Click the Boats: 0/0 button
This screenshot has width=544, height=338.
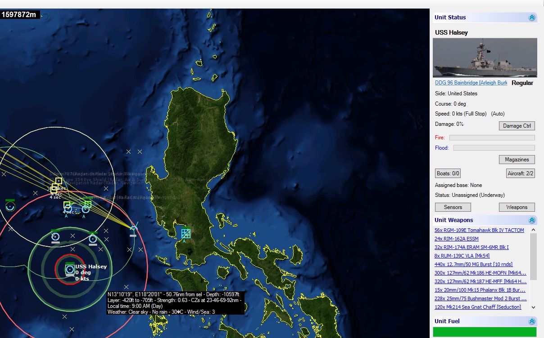[x=448, y=173]
